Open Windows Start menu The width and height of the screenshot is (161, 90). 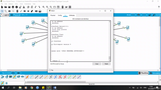[x=3, y=88]
